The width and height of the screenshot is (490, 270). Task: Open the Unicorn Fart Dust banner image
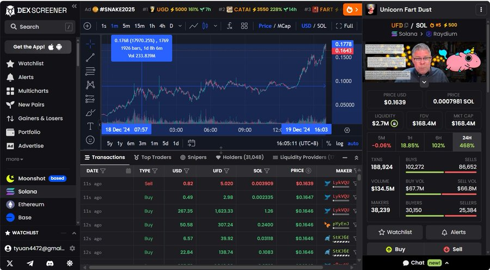coord(426,62)
